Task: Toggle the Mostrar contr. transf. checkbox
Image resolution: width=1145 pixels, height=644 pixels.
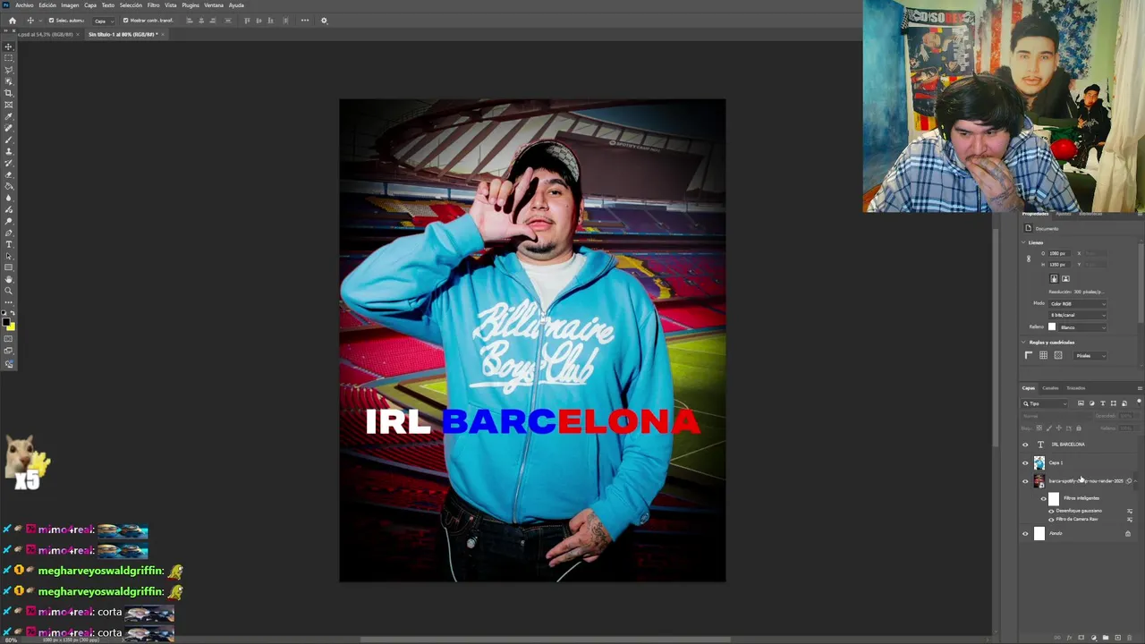Action: 125,21
